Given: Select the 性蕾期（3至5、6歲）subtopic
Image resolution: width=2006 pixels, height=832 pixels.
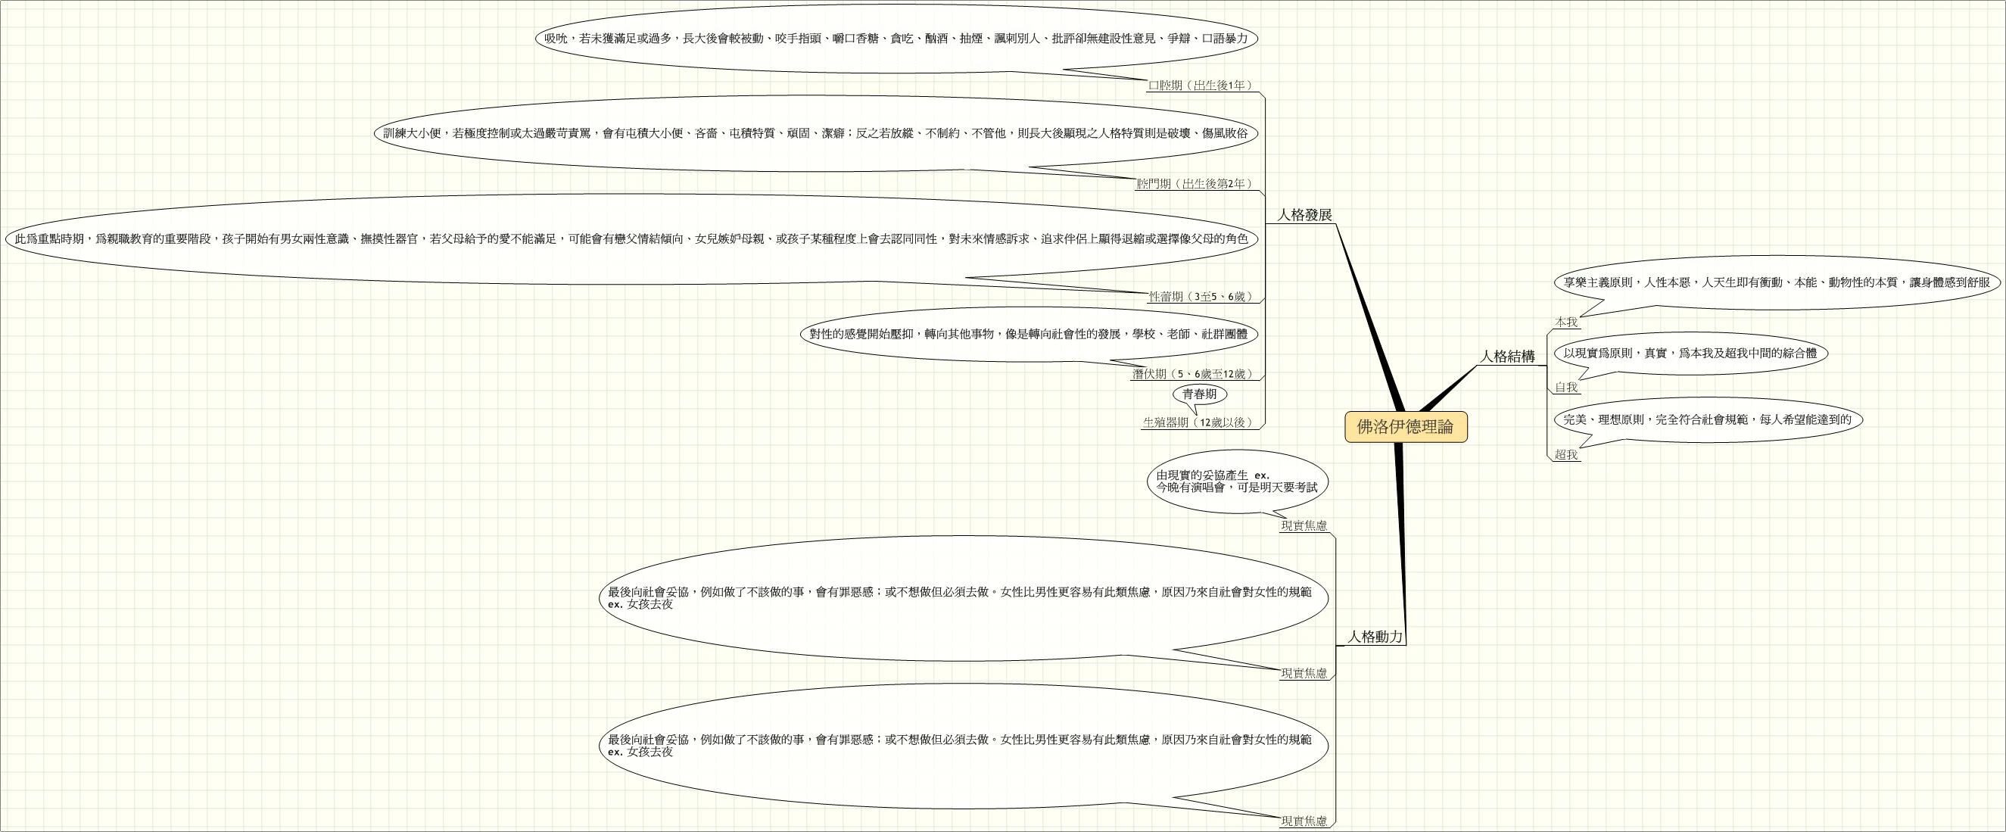Looking at the screenshot, I should tap(1200, 297).
